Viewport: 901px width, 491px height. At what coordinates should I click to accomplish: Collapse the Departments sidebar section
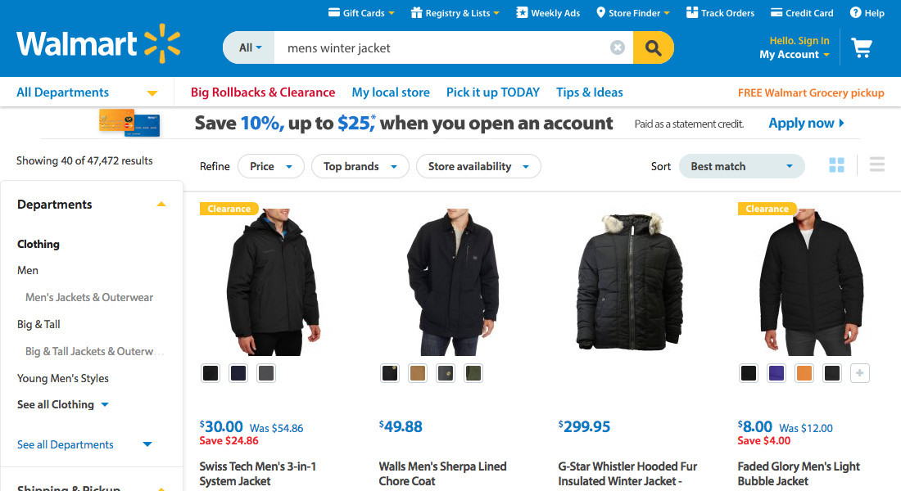pos(161,205)
